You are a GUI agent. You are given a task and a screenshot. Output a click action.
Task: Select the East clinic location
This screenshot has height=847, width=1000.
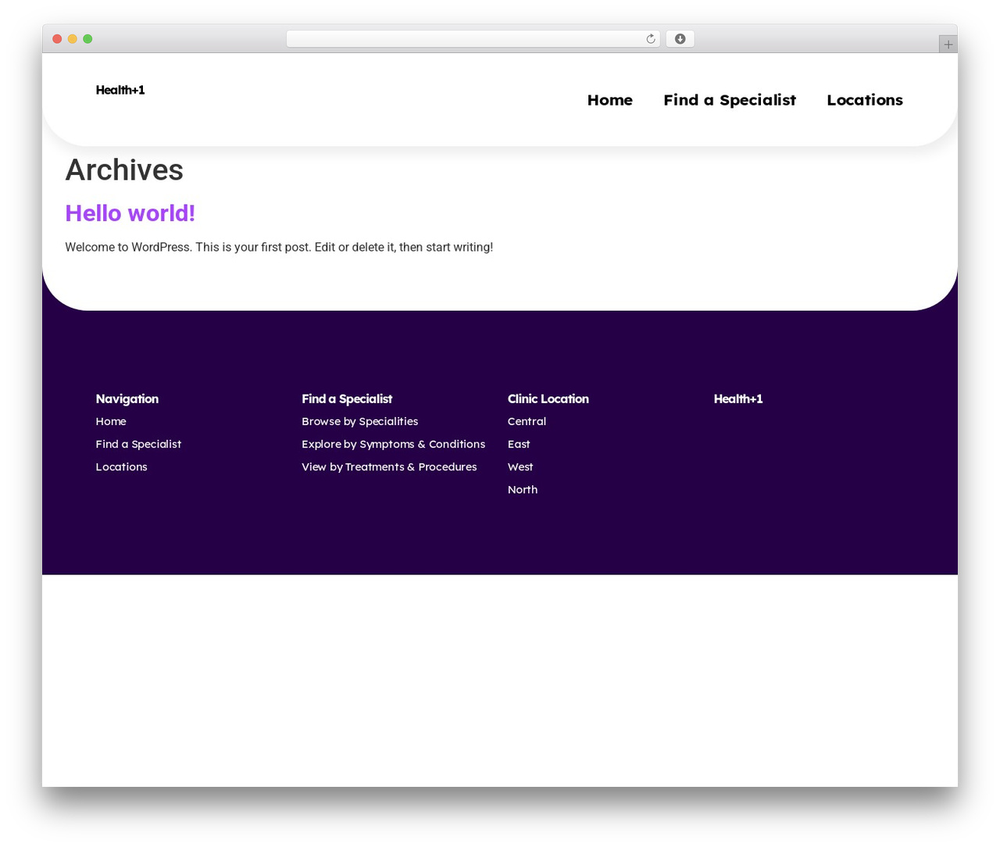pos(519,444)
